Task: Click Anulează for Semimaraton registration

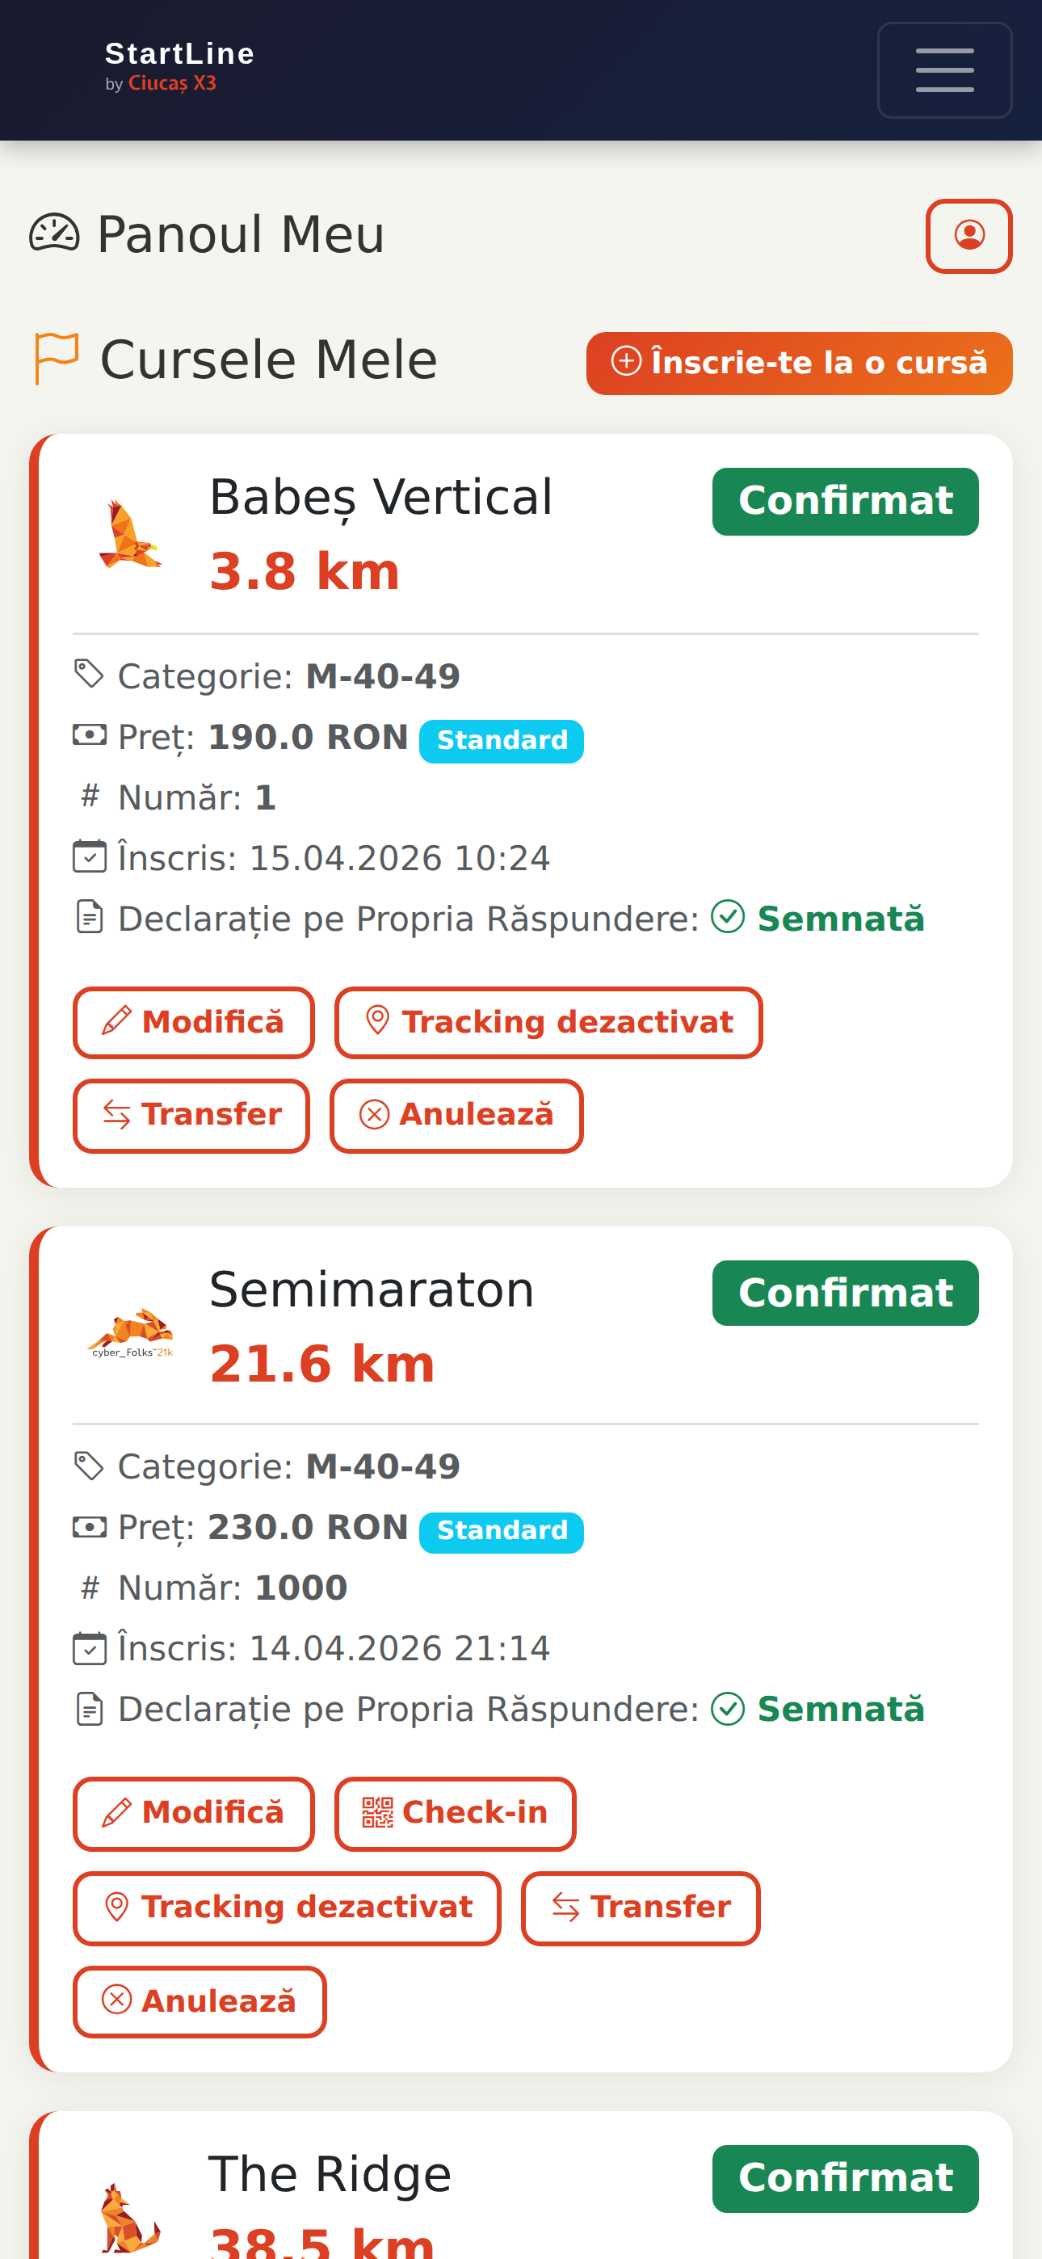Action: [199, 2002]
